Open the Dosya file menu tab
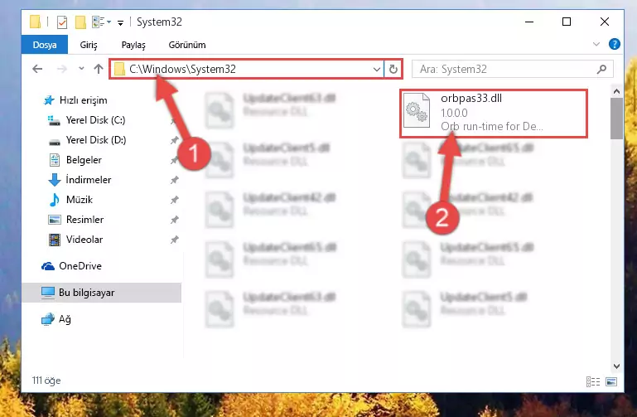 (45, 45)
